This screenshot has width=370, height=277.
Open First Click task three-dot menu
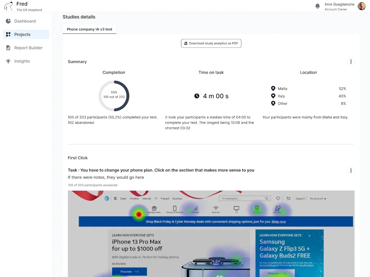pos(350,171)
